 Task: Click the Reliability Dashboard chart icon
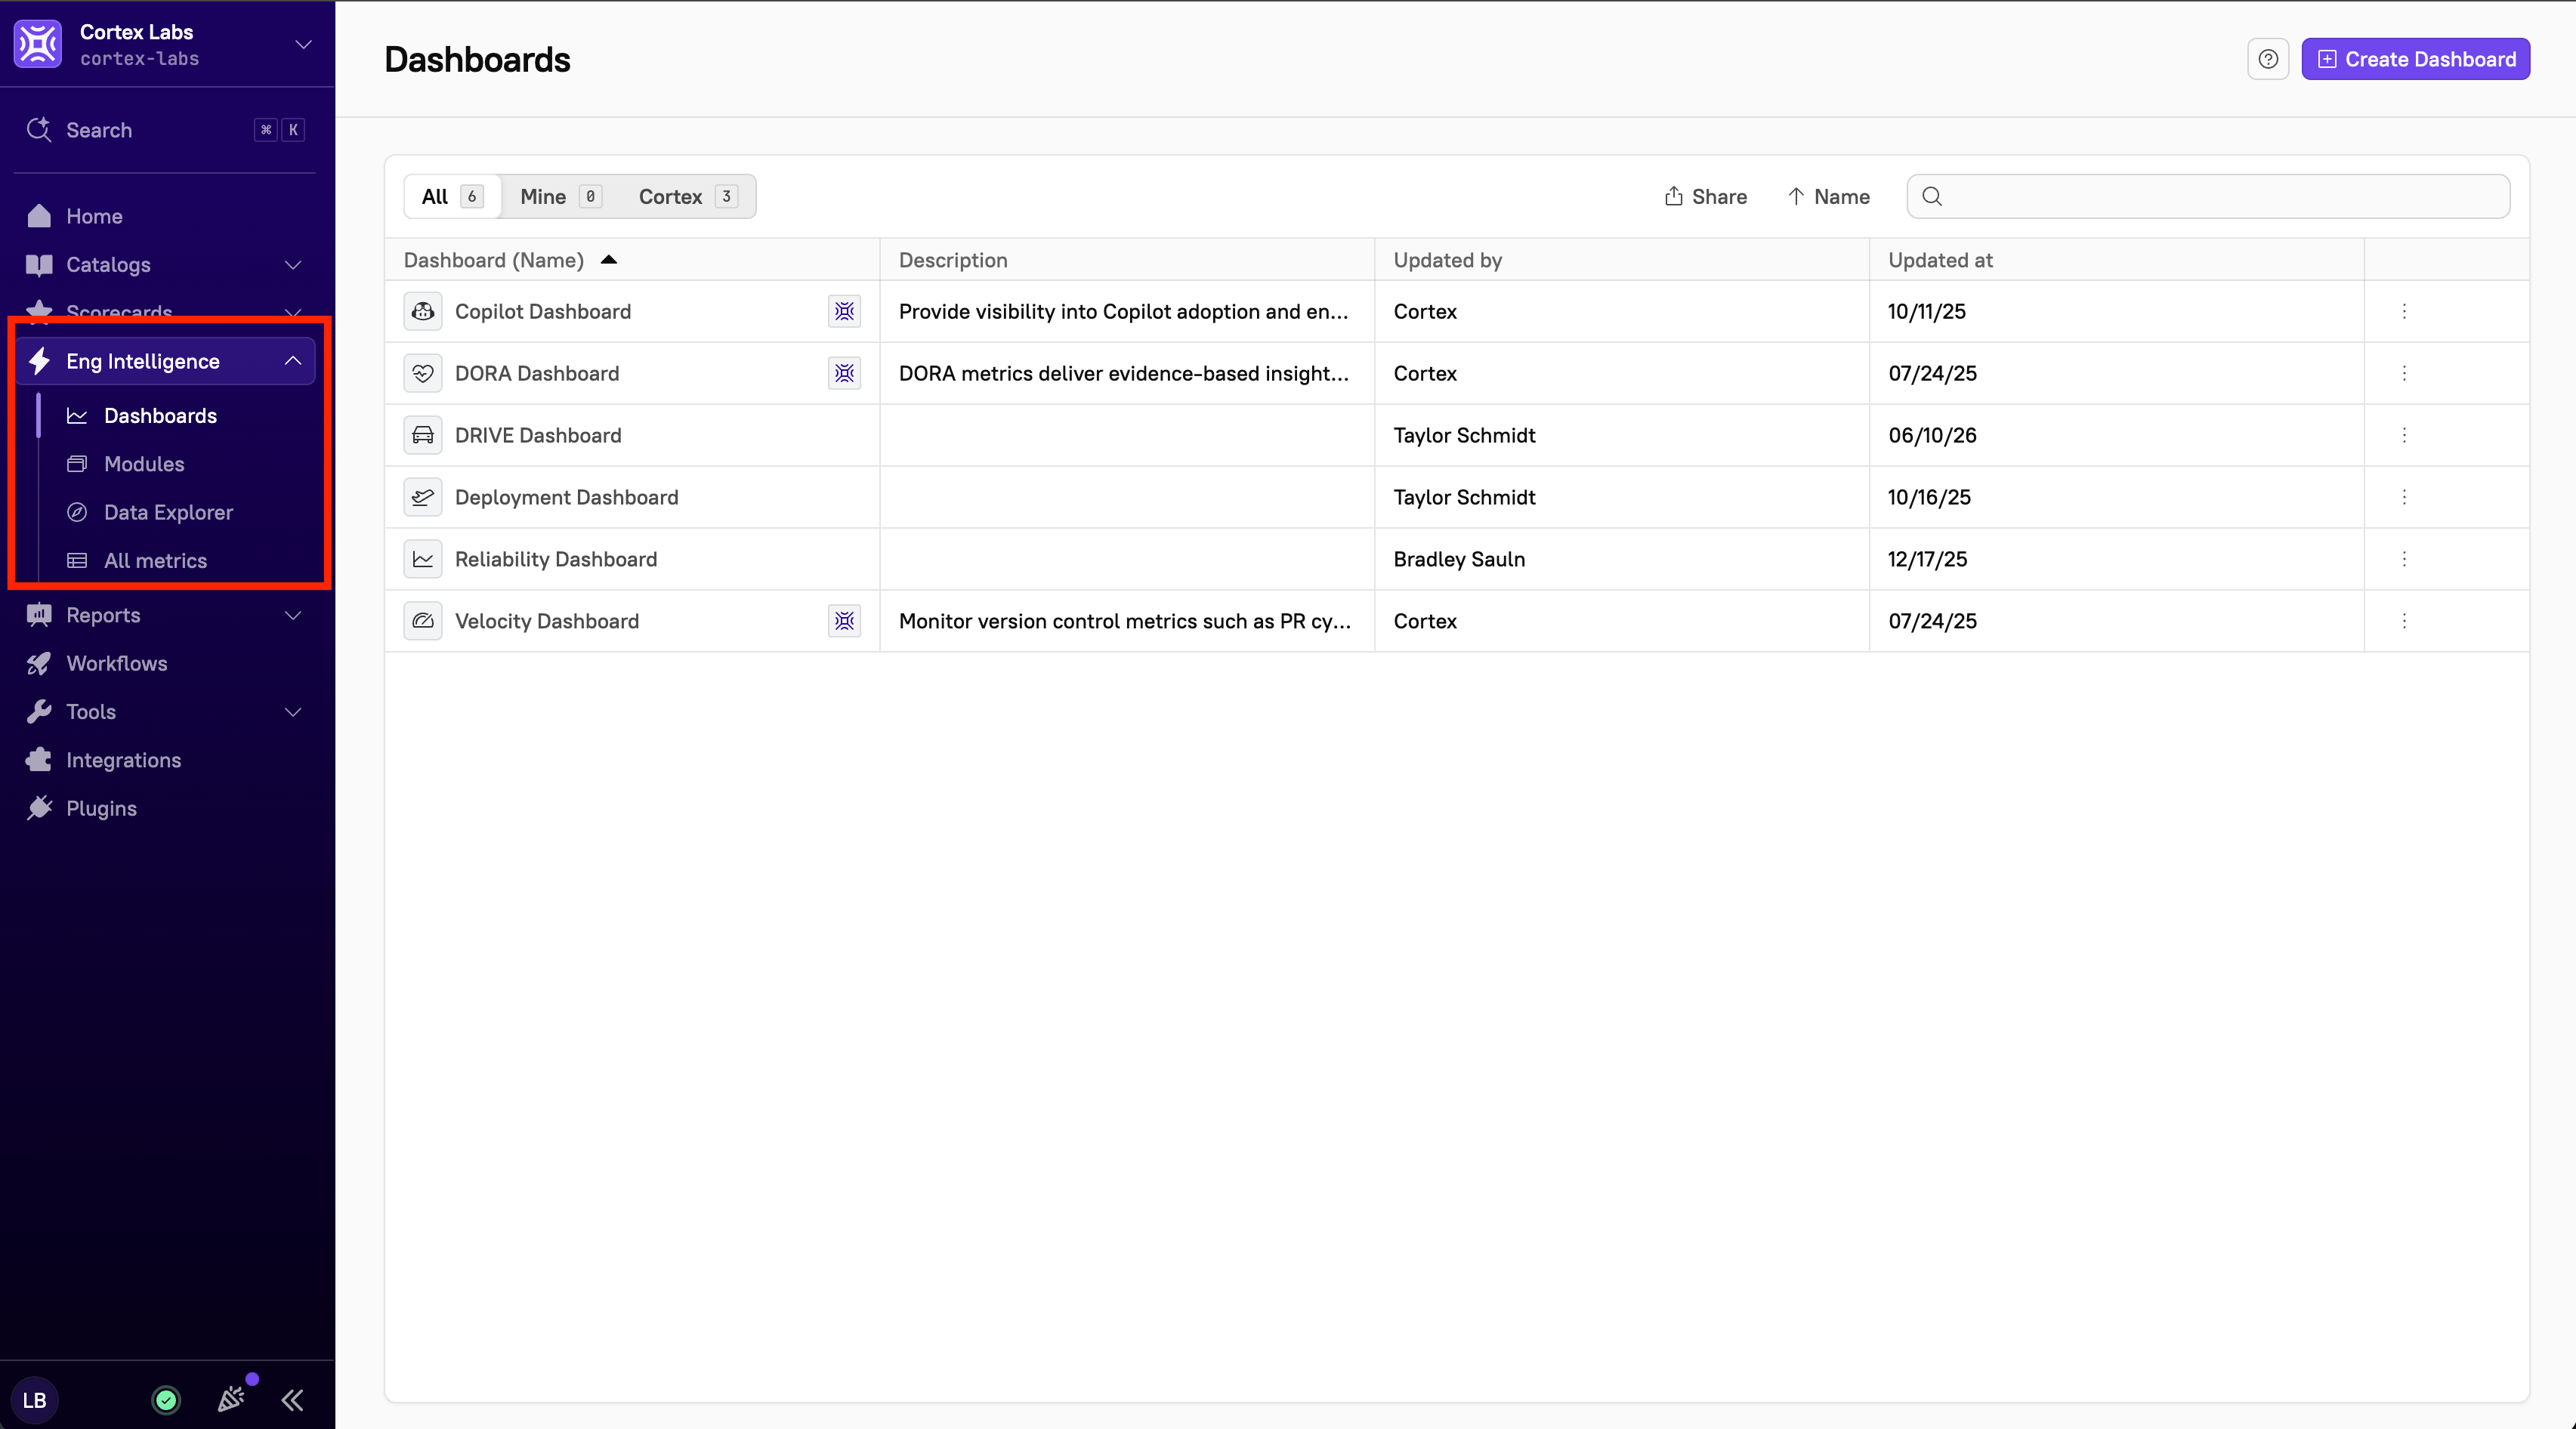423,559
